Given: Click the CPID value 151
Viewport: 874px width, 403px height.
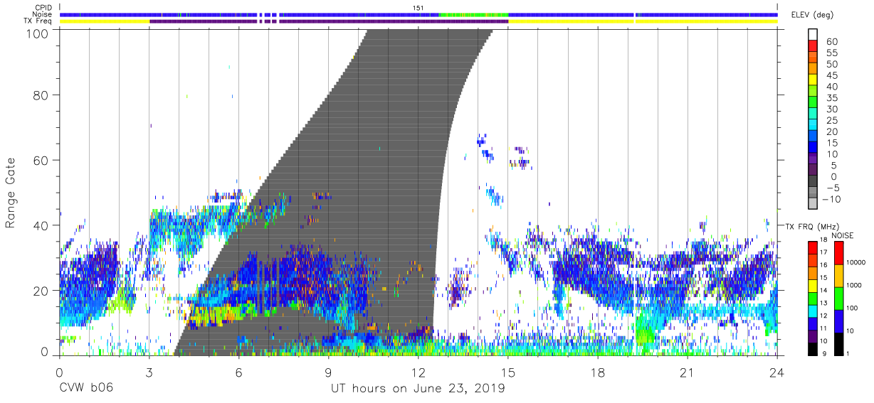Looking at the screenshot, I should pyautogui.click(x=418, y=8).
